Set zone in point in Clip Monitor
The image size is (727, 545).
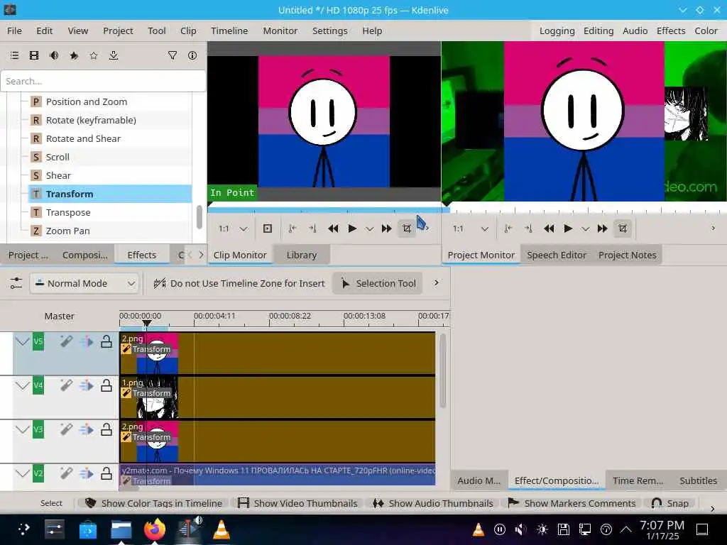pos(293,229)
